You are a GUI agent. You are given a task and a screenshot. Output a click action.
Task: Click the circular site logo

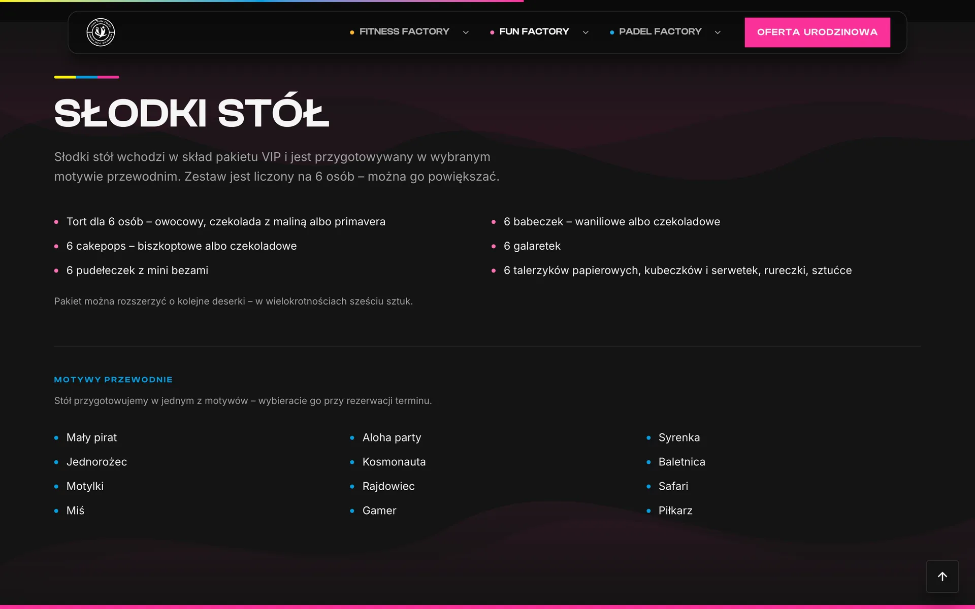click(101, 32)
